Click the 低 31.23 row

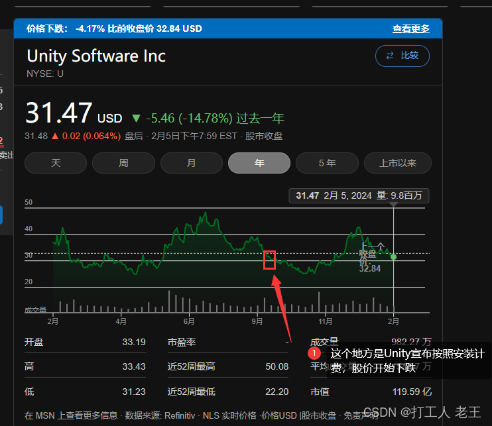[x=85, y=392]
